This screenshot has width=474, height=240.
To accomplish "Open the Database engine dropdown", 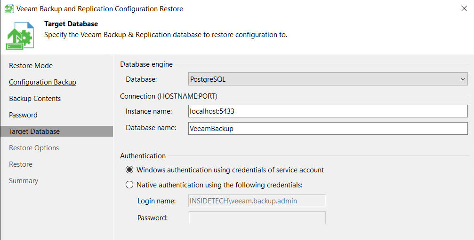I will coord(328,79).
